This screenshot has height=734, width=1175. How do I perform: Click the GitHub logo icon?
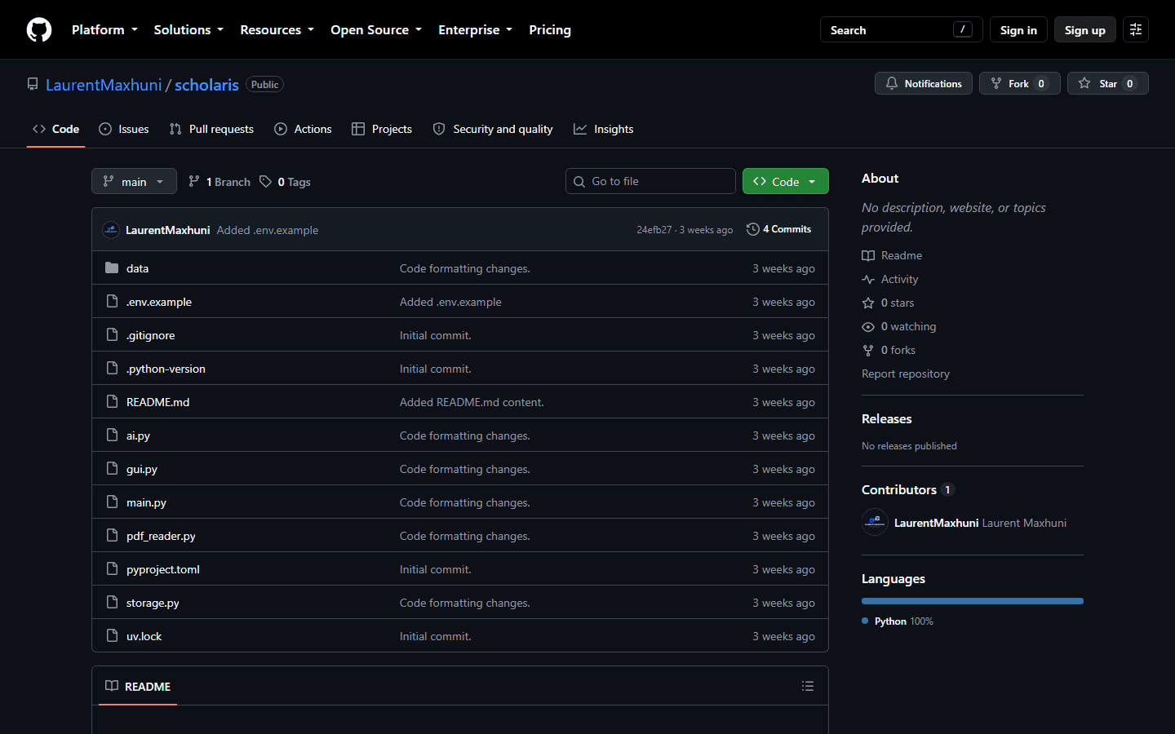[39, 30]
